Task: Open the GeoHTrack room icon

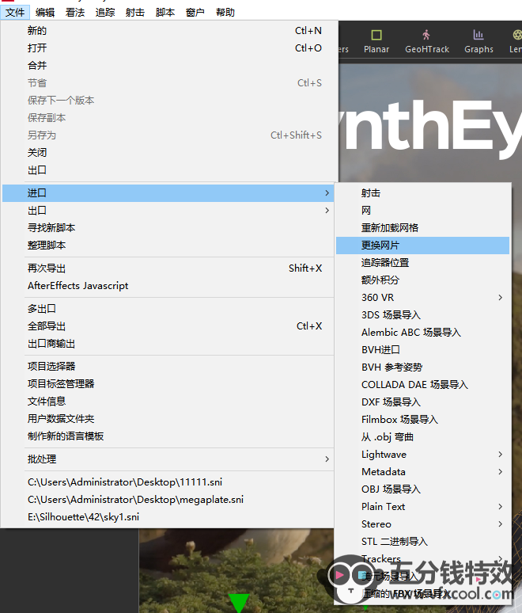Action: (x=427, y=41)
